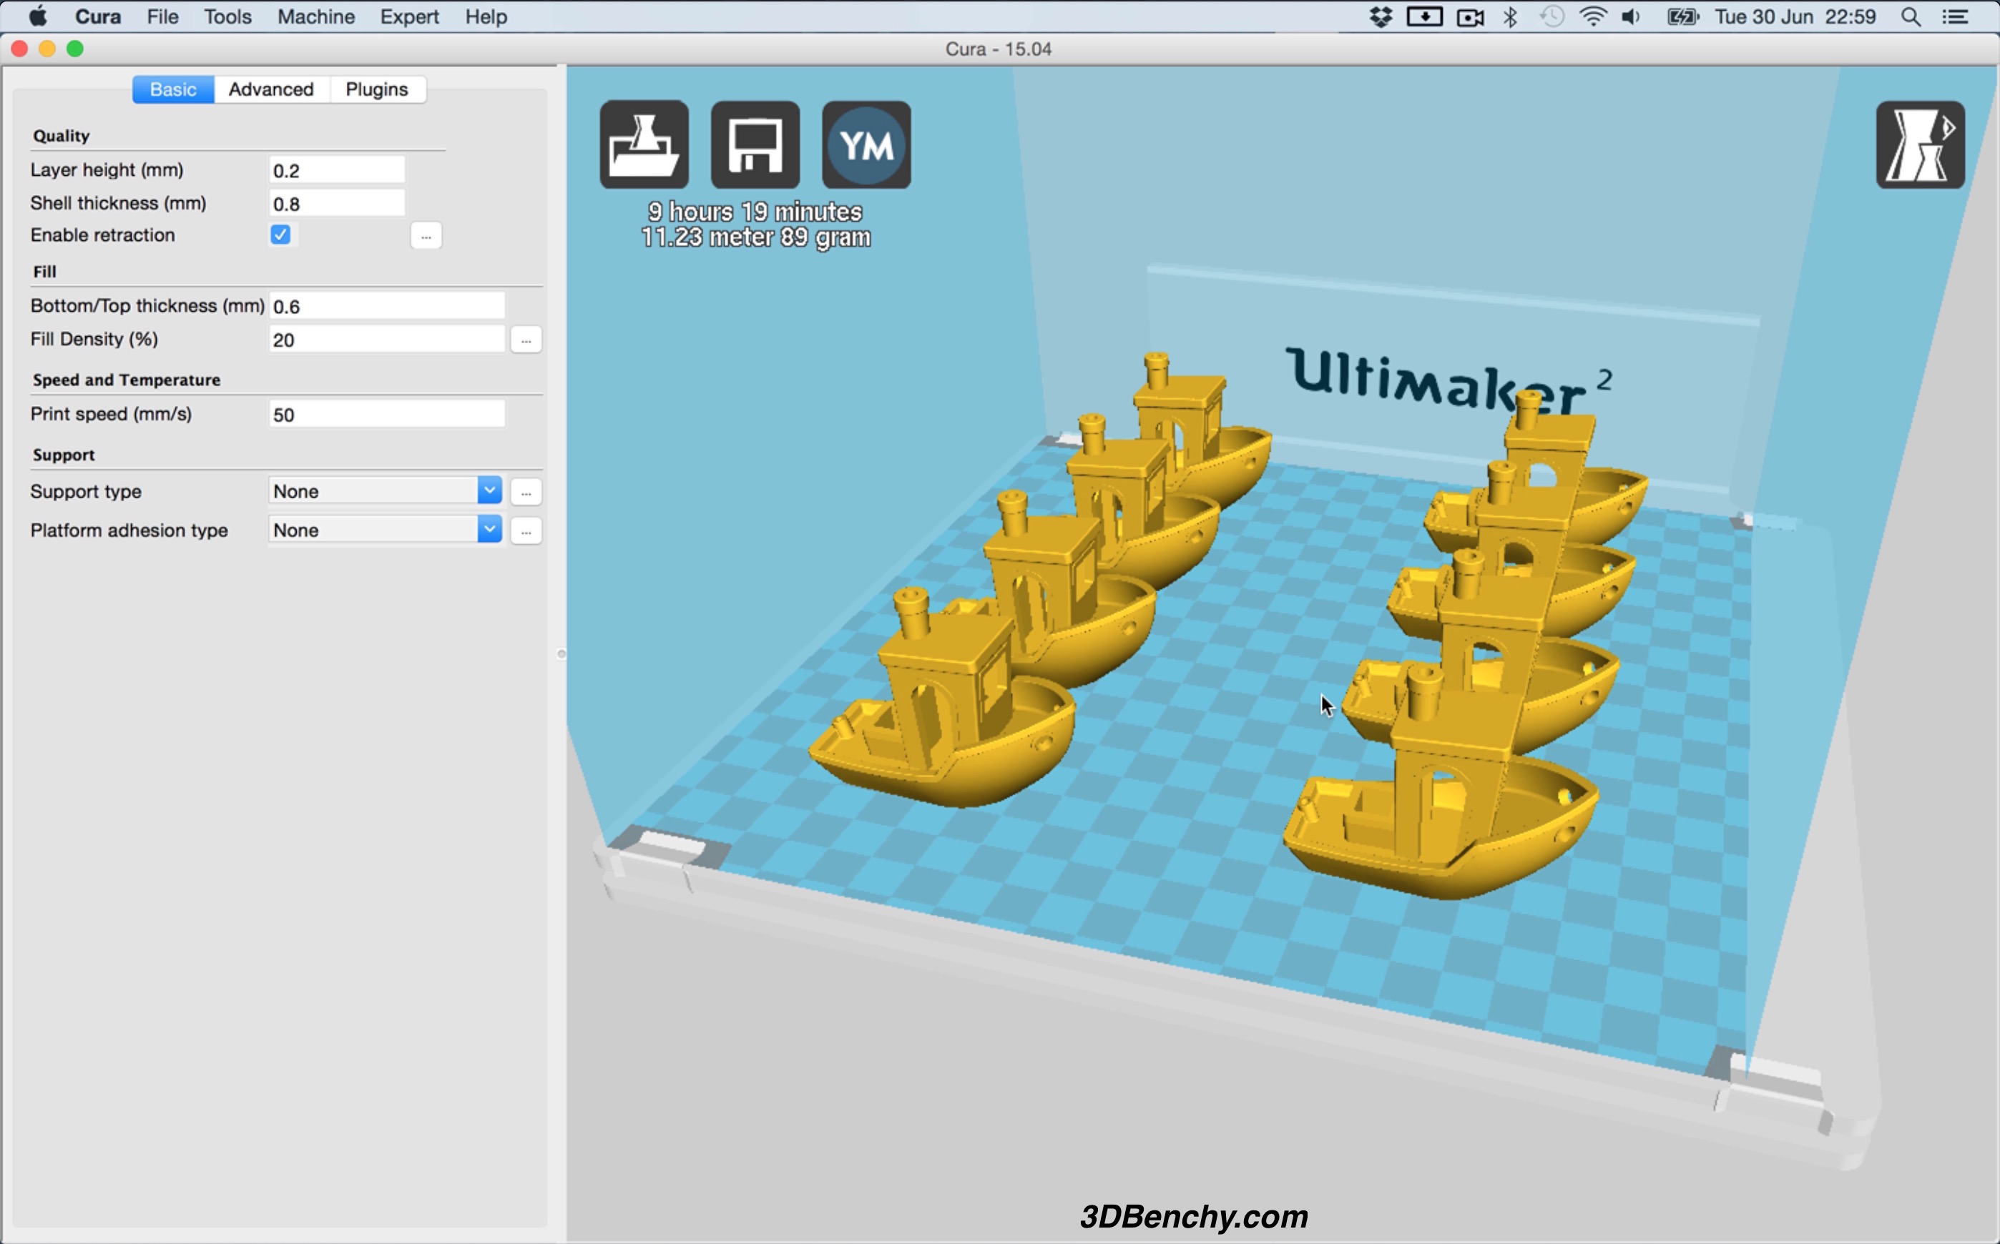Screen dimensions: 2000x1244
Task: Click the Spotlight search magnifier icon
Action: click(x=1911, y=16)
